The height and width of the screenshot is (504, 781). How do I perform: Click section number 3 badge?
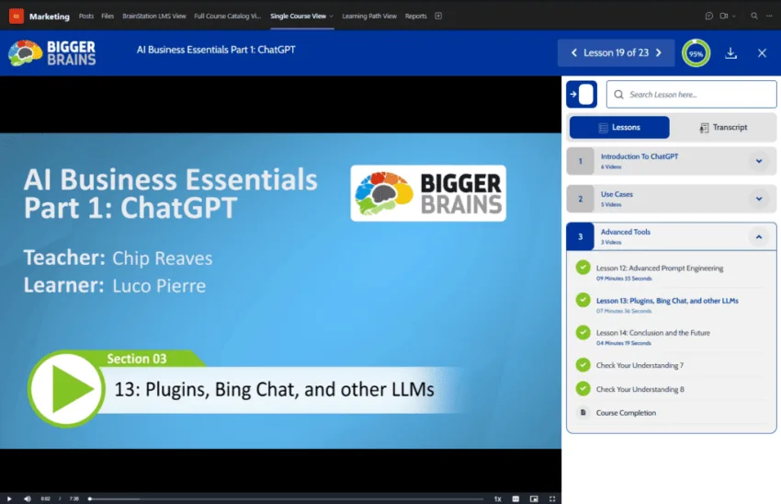[581, 236]
